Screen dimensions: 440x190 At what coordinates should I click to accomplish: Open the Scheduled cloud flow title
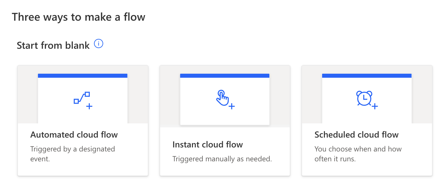[x=357, y=135]
